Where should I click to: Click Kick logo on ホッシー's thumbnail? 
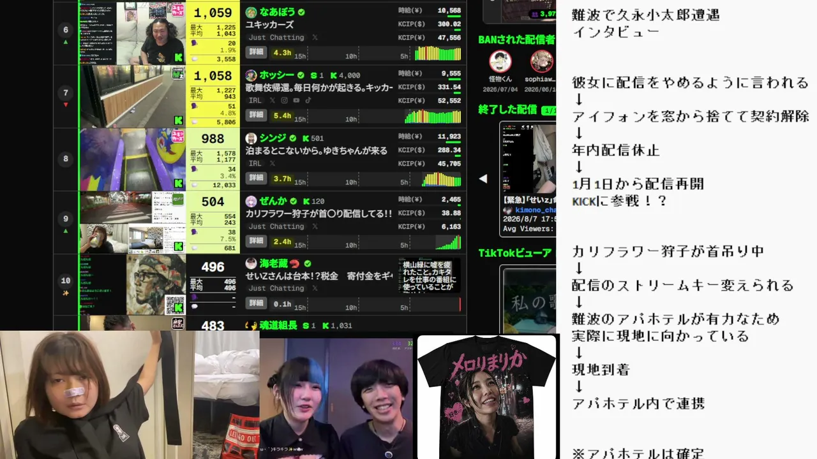(179, 120)
